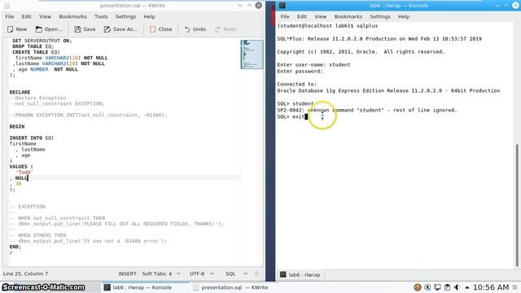Click the commented PRAGMA EXCEPTION_INIT line

pos(89,115)
